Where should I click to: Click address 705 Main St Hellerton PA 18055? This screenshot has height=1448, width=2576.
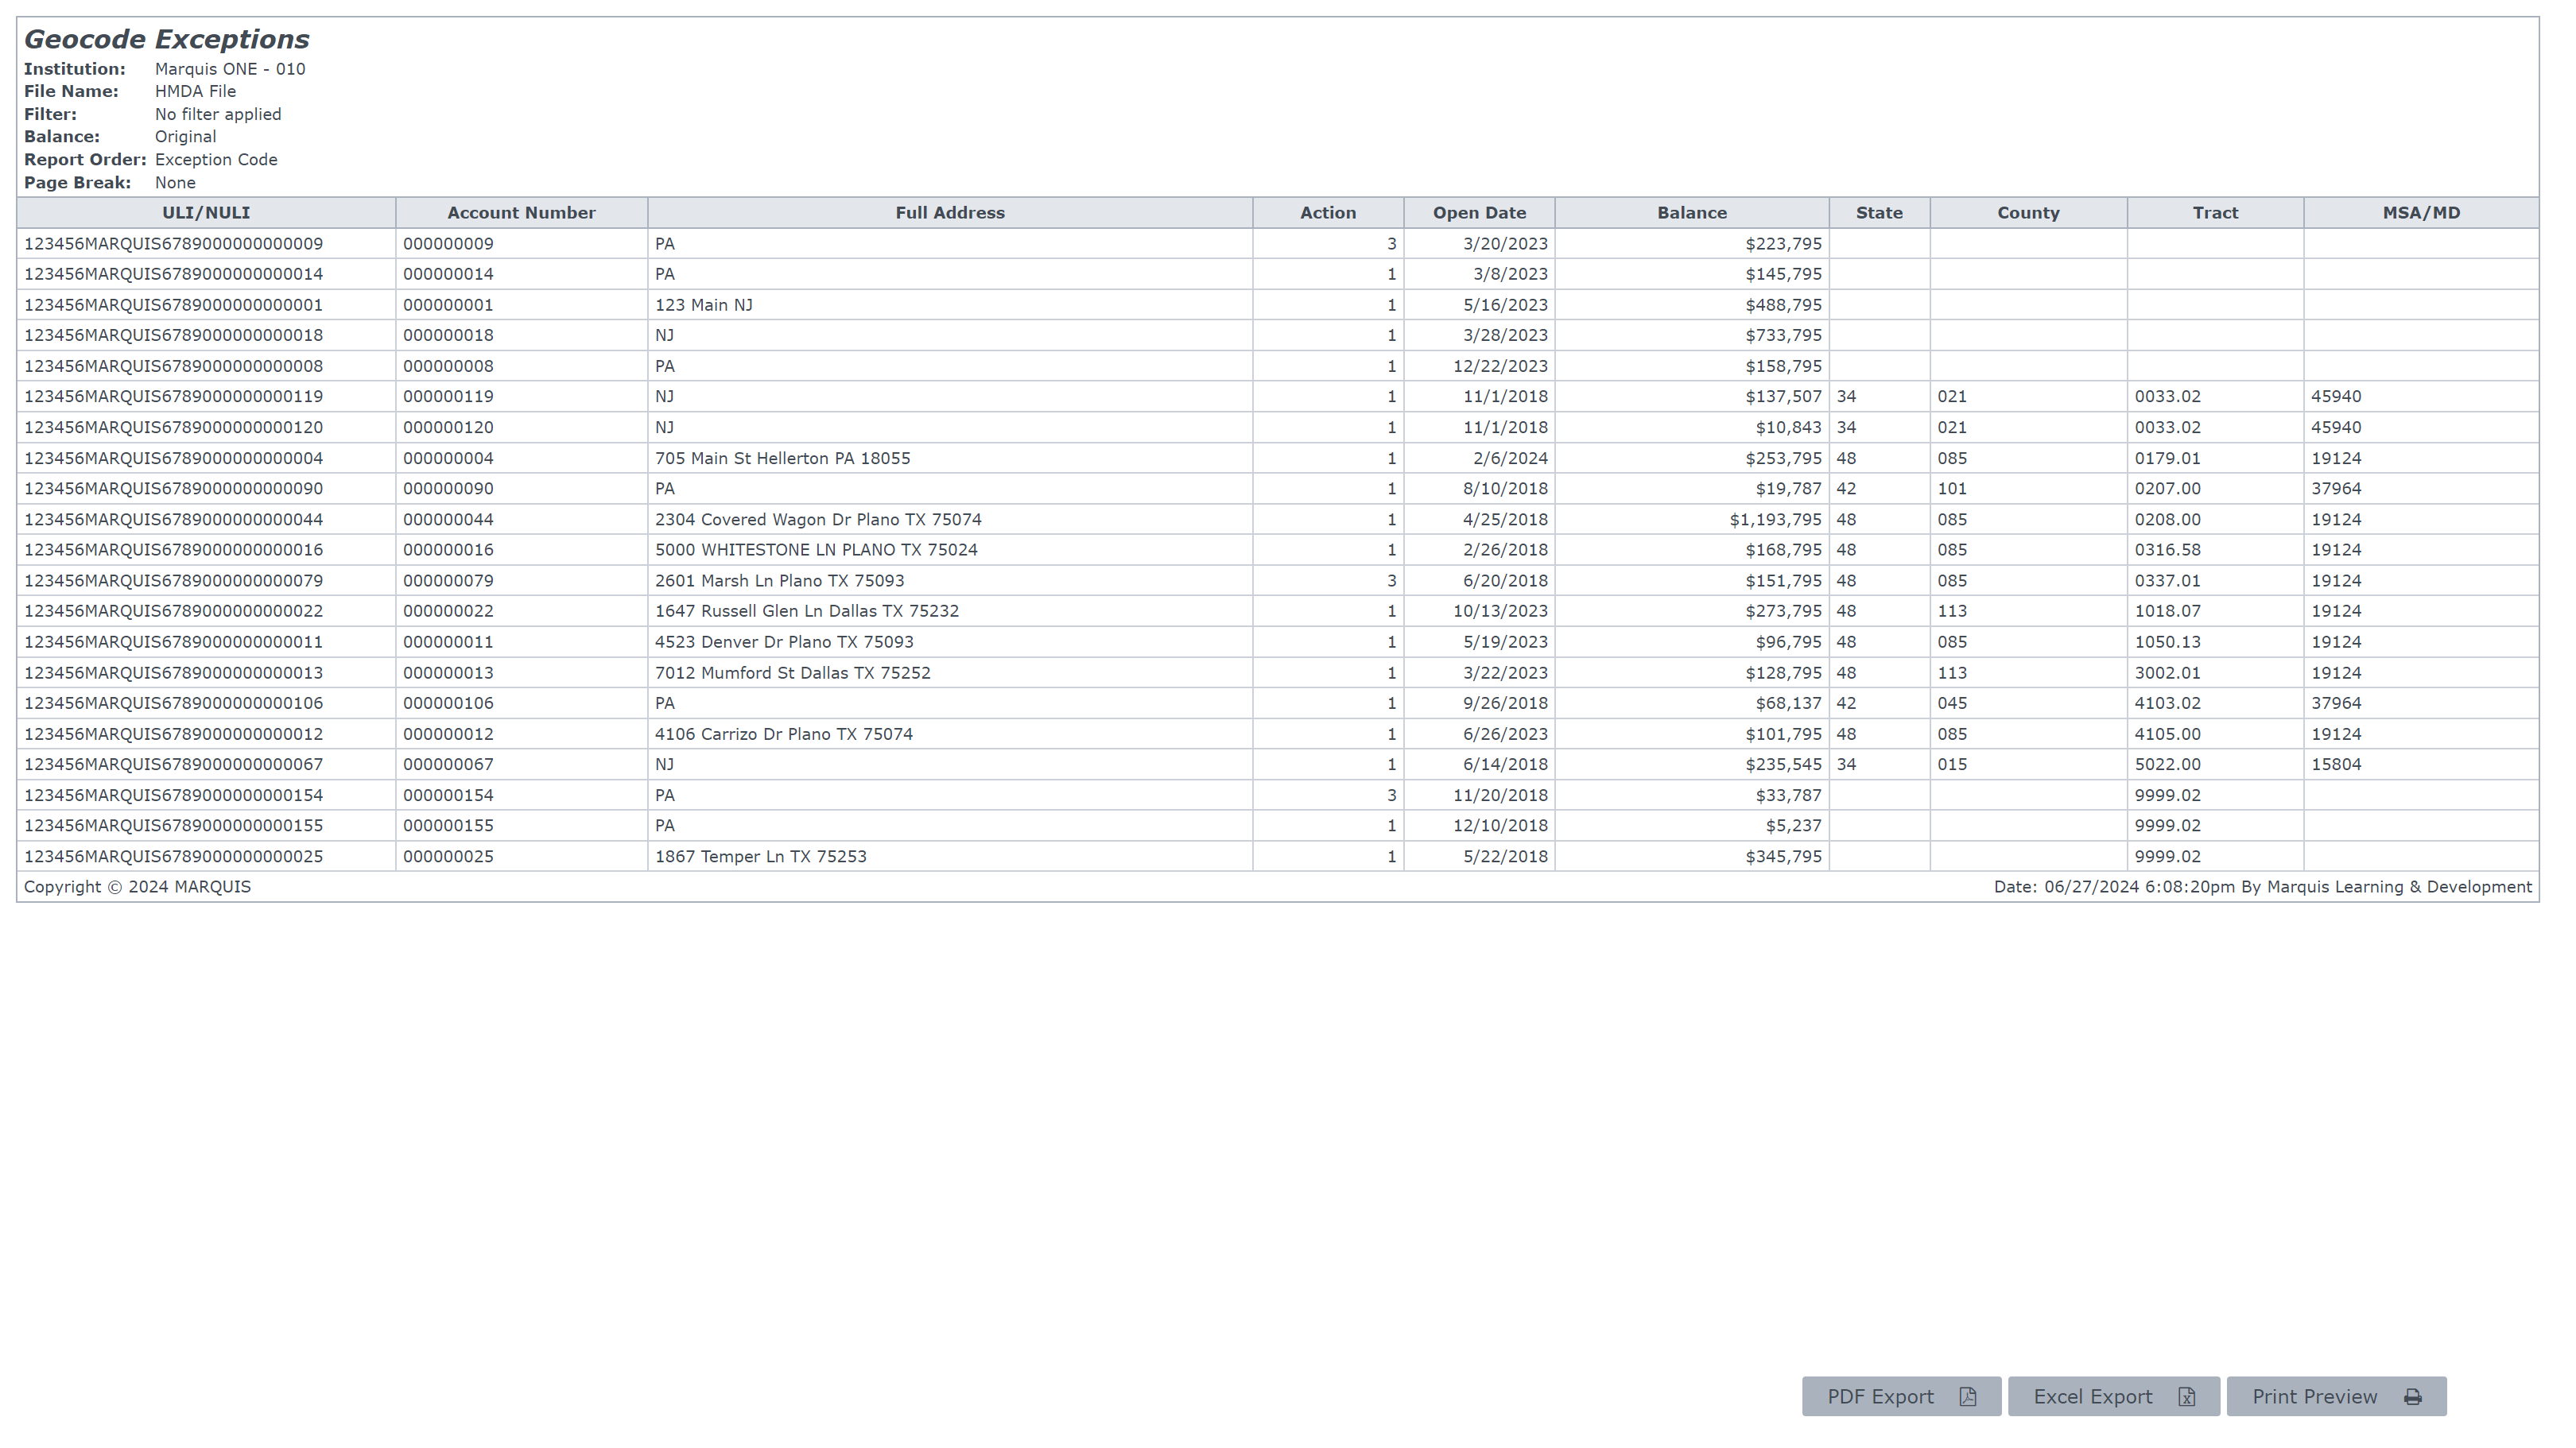pos(782,458)
